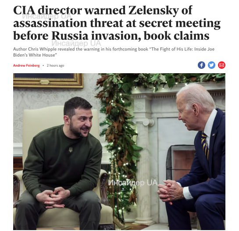
Task: Open author Andrew Feinberg's profile link
Action: coord(26,65)
